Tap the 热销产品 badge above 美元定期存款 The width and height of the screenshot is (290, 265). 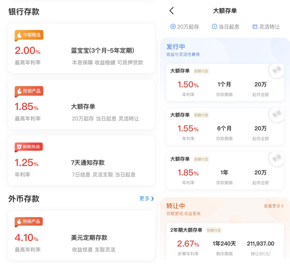(29, 221)
